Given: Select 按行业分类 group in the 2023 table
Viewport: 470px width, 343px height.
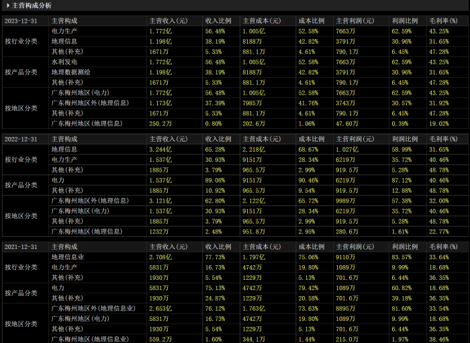Looking at the screenshot, I should coord(21,41).
